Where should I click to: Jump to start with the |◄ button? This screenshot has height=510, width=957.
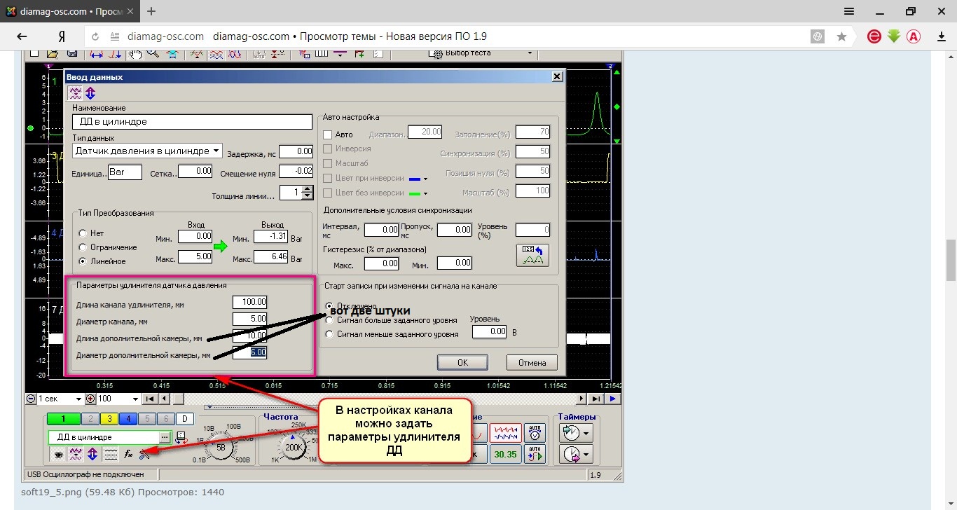(x=149, y=399)
